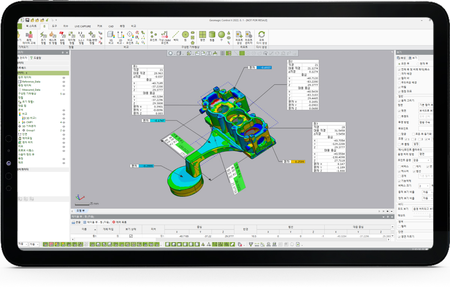Viewport: 450px width, 289px height.
Task: Open the 에러 목록 error list tab
Action: [120, 222]
